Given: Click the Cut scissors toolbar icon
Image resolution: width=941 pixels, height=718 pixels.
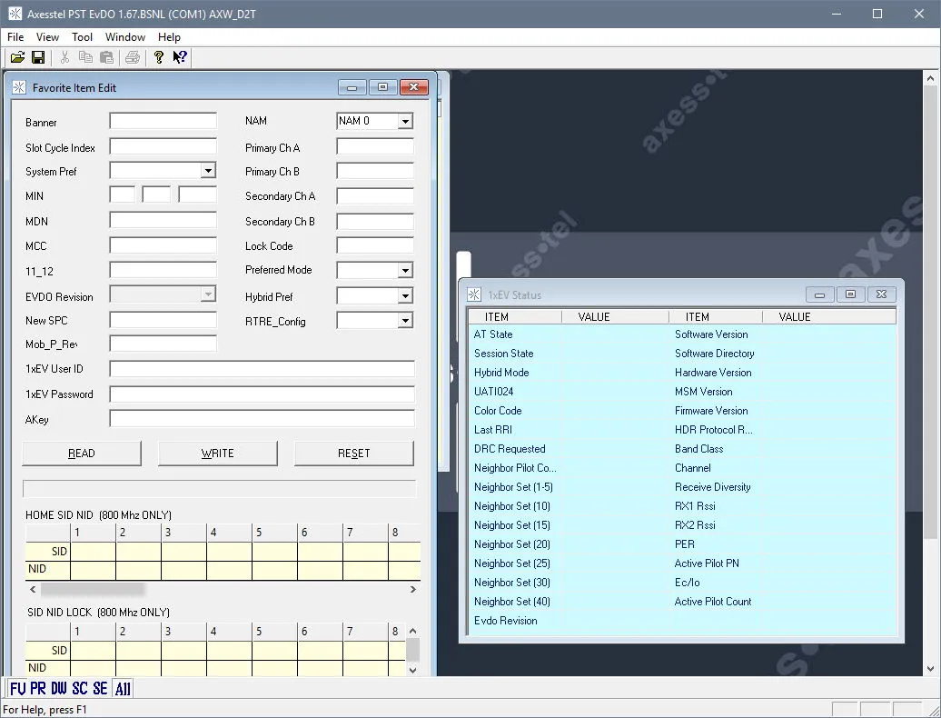Looking at the screenshot, I should (x=64, y=57).
